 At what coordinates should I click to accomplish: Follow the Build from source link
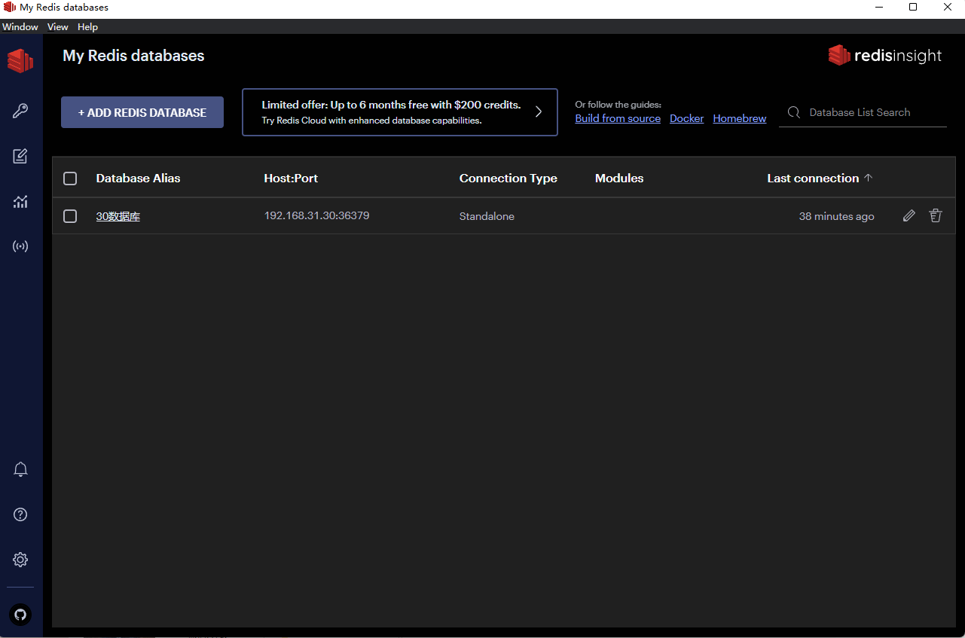click(618, 118)
